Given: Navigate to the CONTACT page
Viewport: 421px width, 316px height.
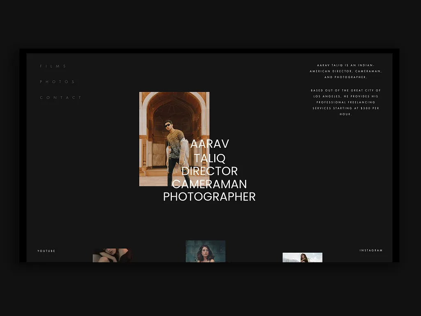Looking at the screenshot, I should (x=60, y=98).
